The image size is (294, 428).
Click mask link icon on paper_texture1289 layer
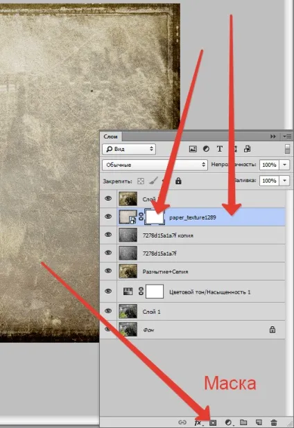pos(141,217)
